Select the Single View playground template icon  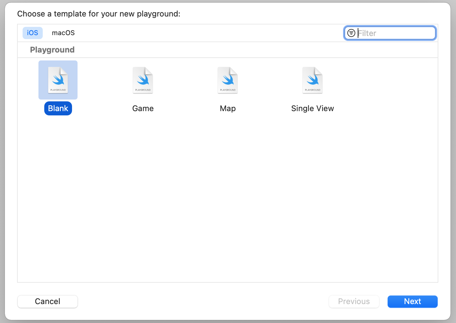[313, 80]
